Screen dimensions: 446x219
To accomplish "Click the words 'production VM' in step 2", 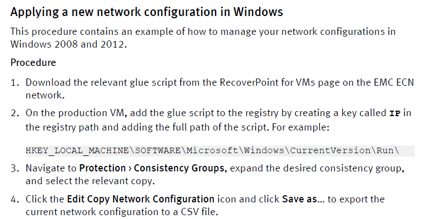I will coord(92,113).
